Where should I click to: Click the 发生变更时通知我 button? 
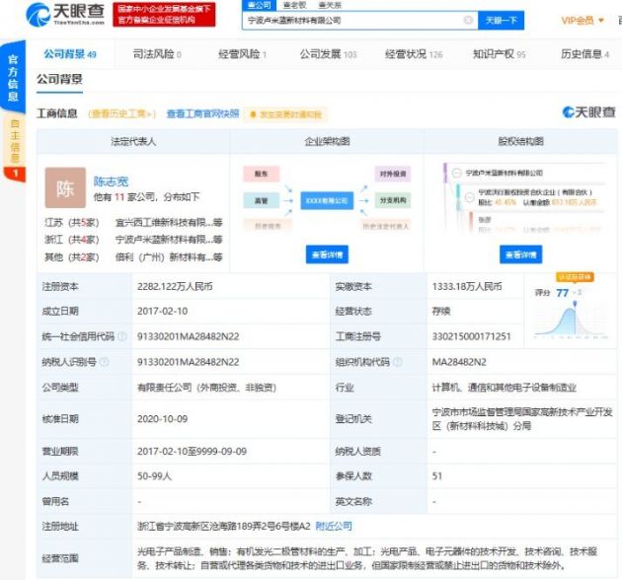point(285,115)
